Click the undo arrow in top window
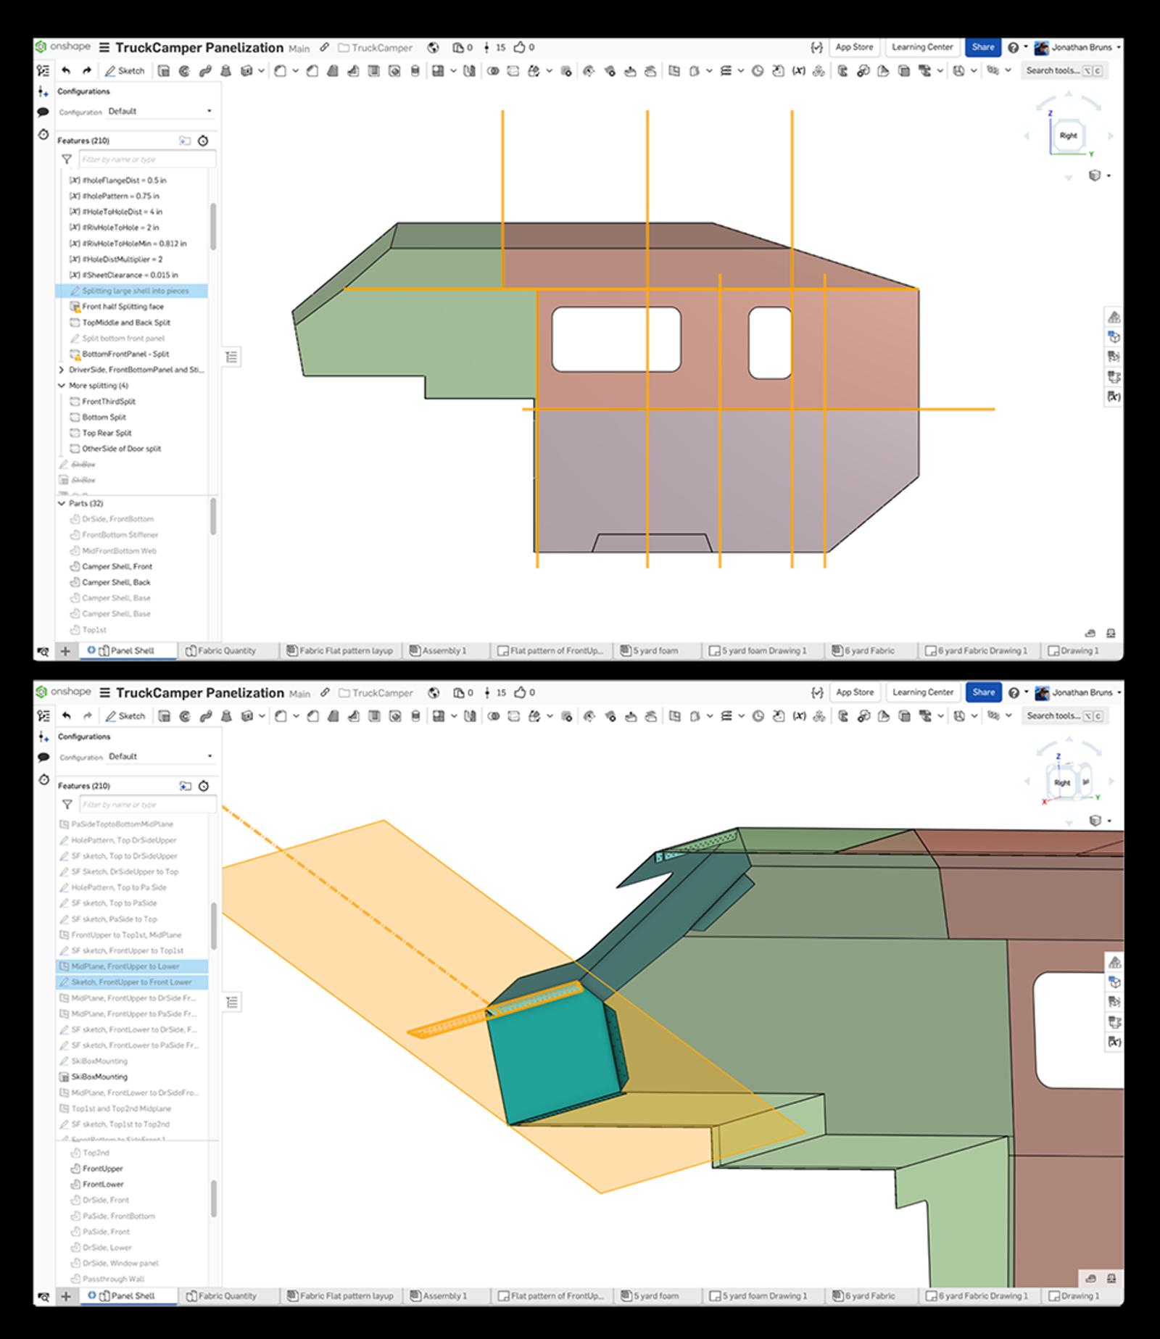1160x1339 pixels. [x=67, y=71]
